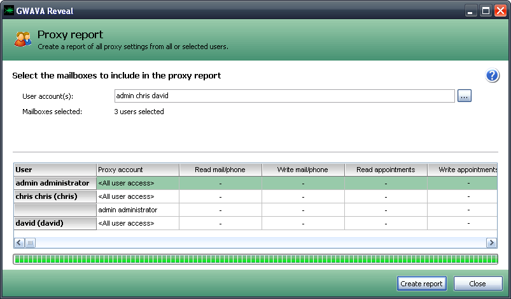Click the green progress bar
This screenshot has width=511, height=299.
256,259
